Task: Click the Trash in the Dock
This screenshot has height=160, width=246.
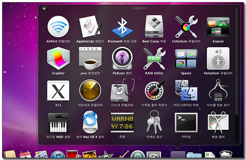Action: [225, 154]
